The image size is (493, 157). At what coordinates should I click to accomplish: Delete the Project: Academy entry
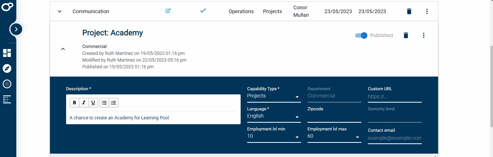coord(406,35)
